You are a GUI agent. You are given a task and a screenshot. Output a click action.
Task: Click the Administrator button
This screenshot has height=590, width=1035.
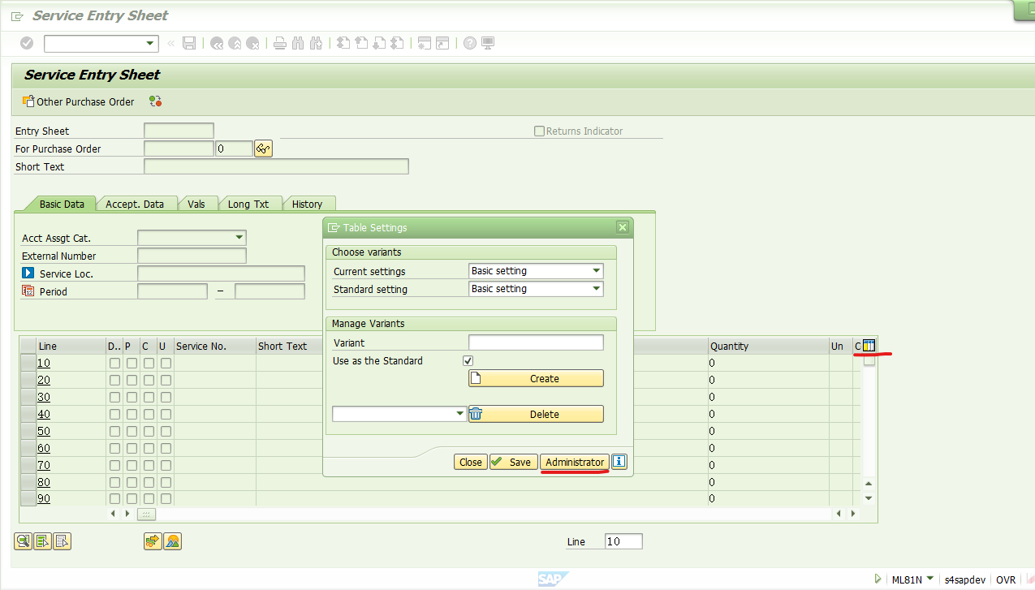(x=574, y=461)
